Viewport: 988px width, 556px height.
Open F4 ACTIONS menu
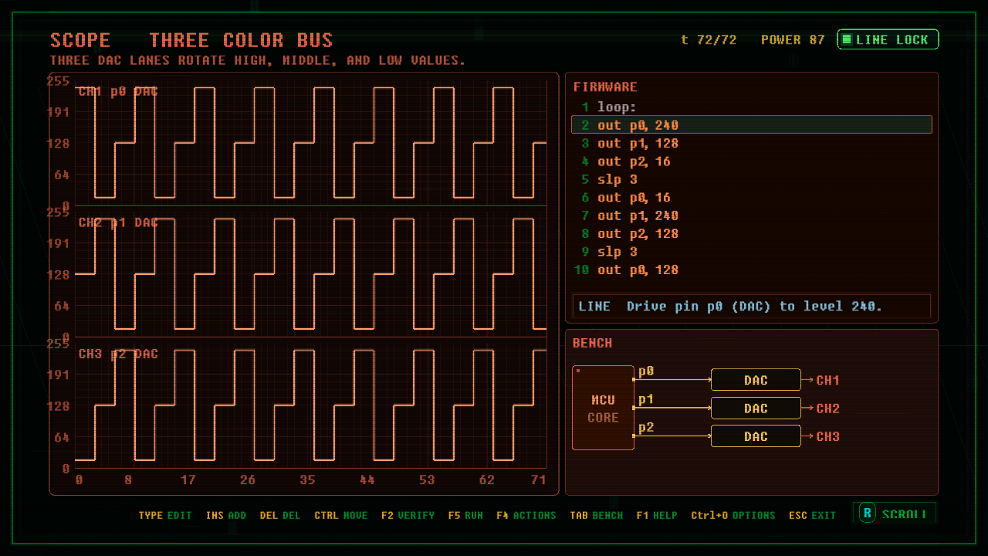click(526, 515)
